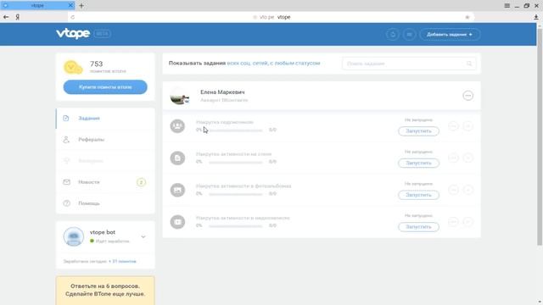The height and width of the screenshot is (305, 543).
Task: Open browser downloads arrow icon
Action: (x=535, y=17)
